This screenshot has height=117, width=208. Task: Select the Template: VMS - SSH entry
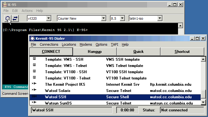115,59
